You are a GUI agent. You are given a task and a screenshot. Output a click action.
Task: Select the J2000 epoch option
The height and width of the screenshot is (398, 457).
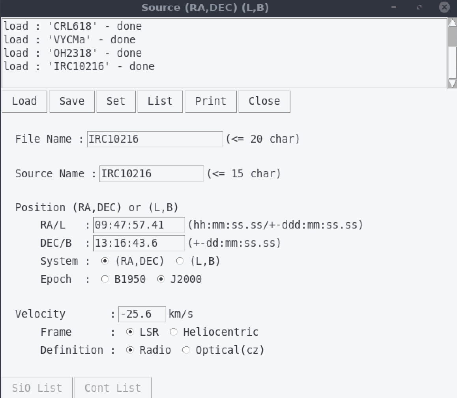(x=161, y=279)
